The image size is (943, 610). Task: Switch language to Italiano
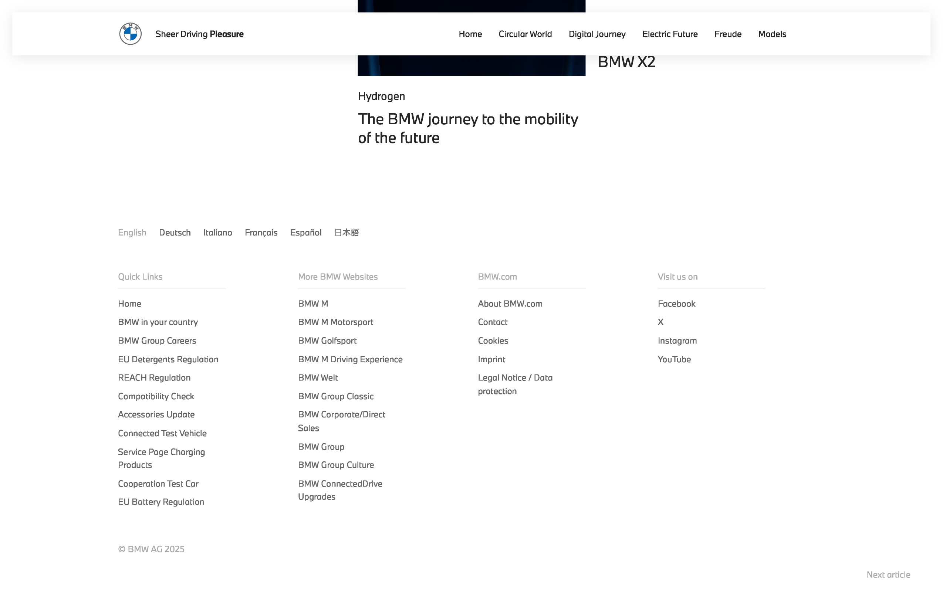tap(217, 233)
